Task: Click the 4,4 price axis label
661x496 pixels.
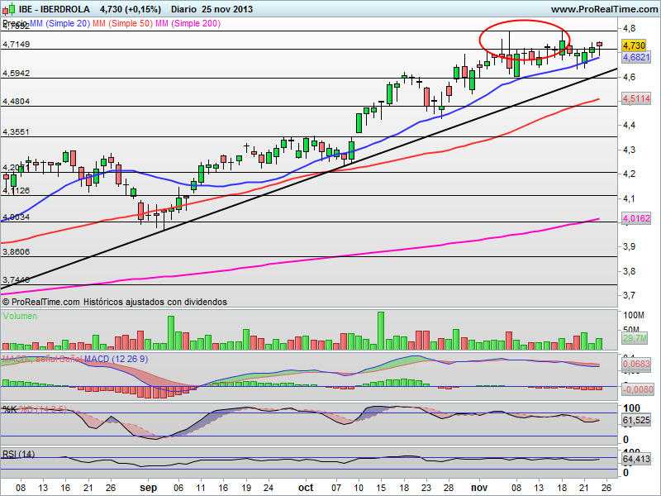Action: click(630, 125)
